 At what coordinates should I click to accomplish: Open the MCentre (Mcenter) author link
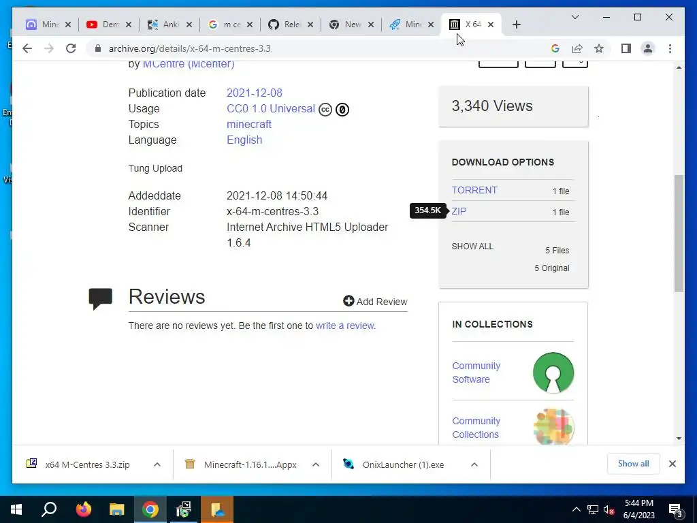coord(189,63)
